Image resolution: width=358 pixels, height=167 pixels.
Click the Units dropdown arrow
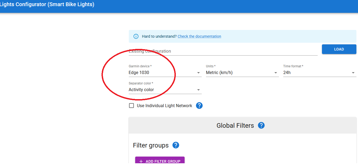click(276, 73)
